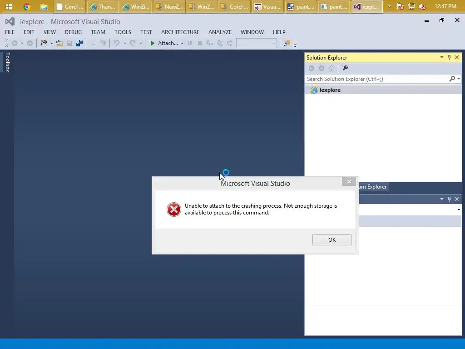Open the ARCHITECTURE menu
This screenshot has height=349, width=465.
180,32
